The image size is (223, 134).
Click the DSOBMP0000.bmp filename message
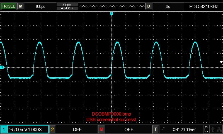tap(111, 114)
